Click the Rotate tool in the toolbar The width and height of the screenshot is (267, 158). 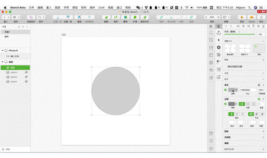[x=116, y=17]
